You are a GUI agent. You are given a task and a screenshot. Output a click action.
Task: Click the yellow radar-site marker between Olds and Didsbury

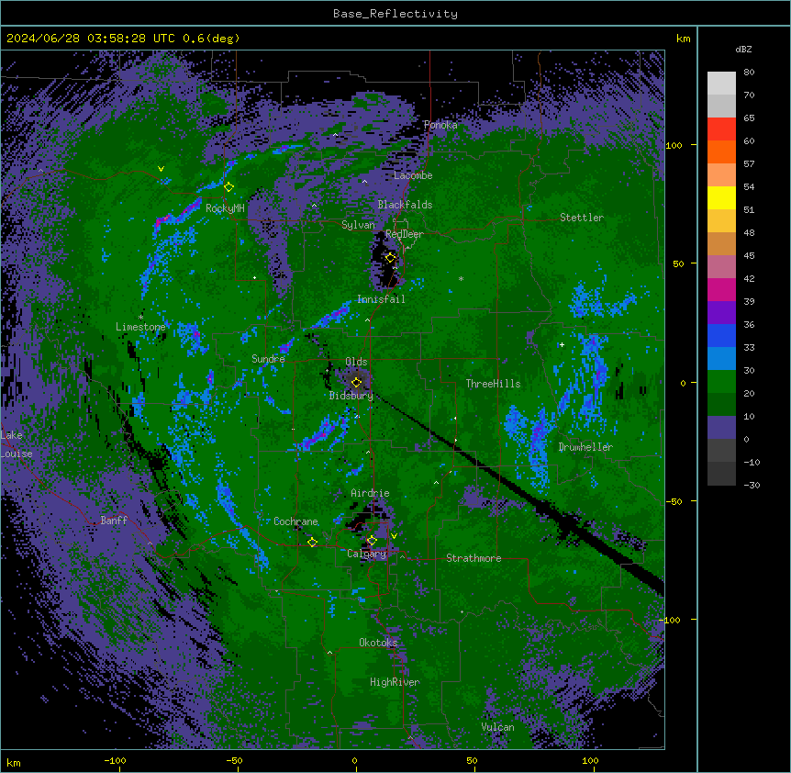[x=356, y=382]
